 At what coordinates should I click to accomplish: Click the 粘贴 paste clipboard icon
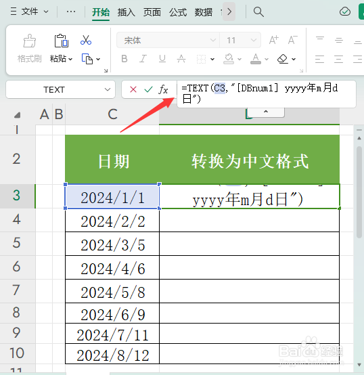(62, 41)
